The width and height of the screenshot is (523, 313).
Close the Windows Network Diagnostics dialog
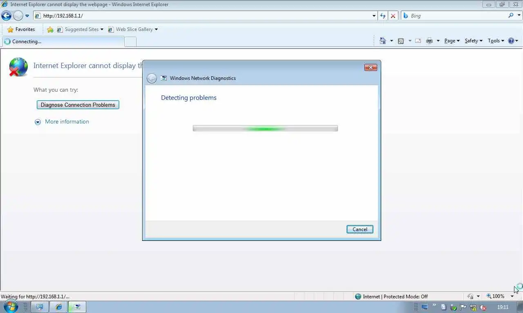click(371, 67)
